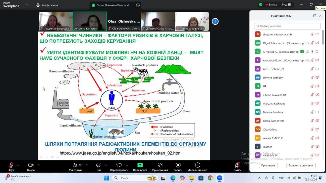Open the Chat (Чат) panel
This screenshot has width=326, height=183.
(x=99, y=165)
